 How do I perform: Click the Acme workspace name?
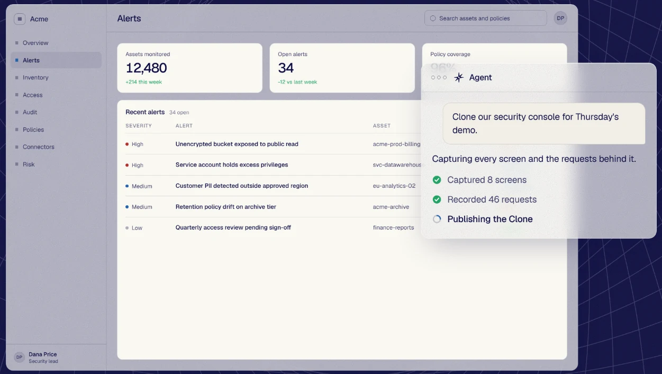point(39,19)
